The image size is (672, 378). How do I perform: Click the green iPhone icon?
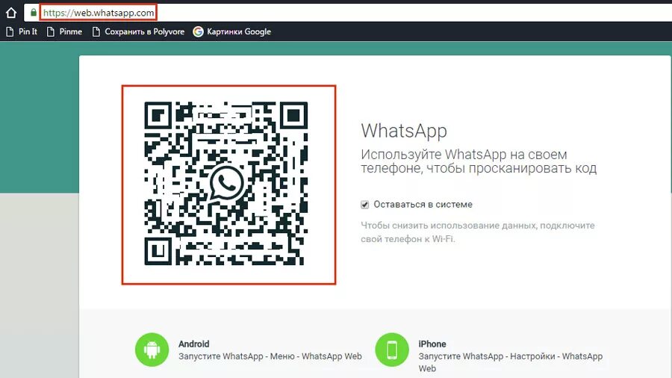(x=392, y=350)
